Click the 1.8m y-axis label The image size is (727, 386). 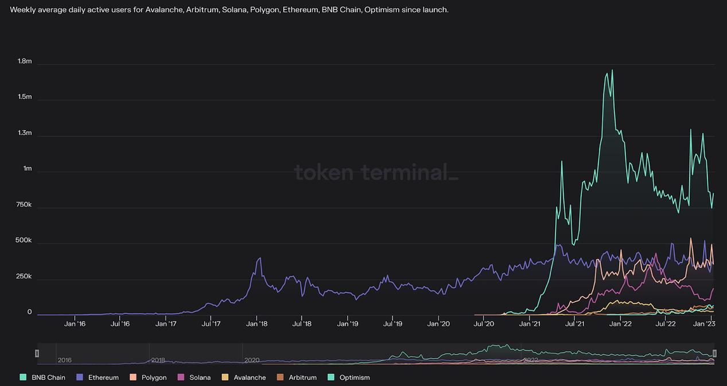click(24, 61)
